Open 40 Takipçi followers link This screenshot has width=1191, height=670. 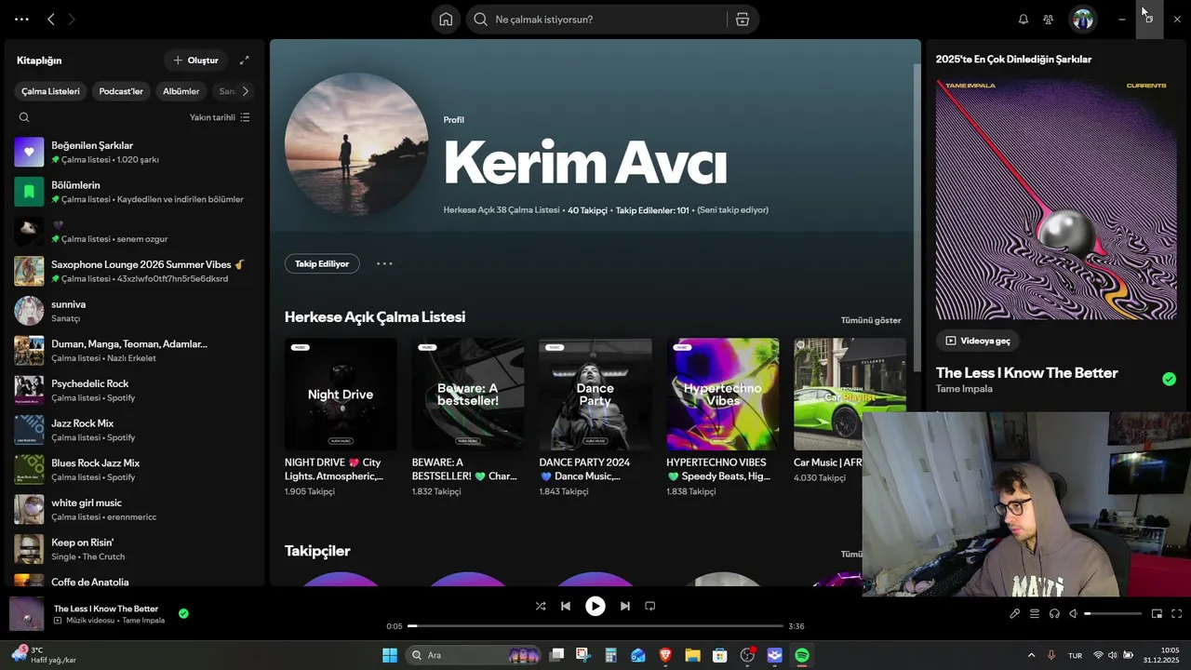587,210
